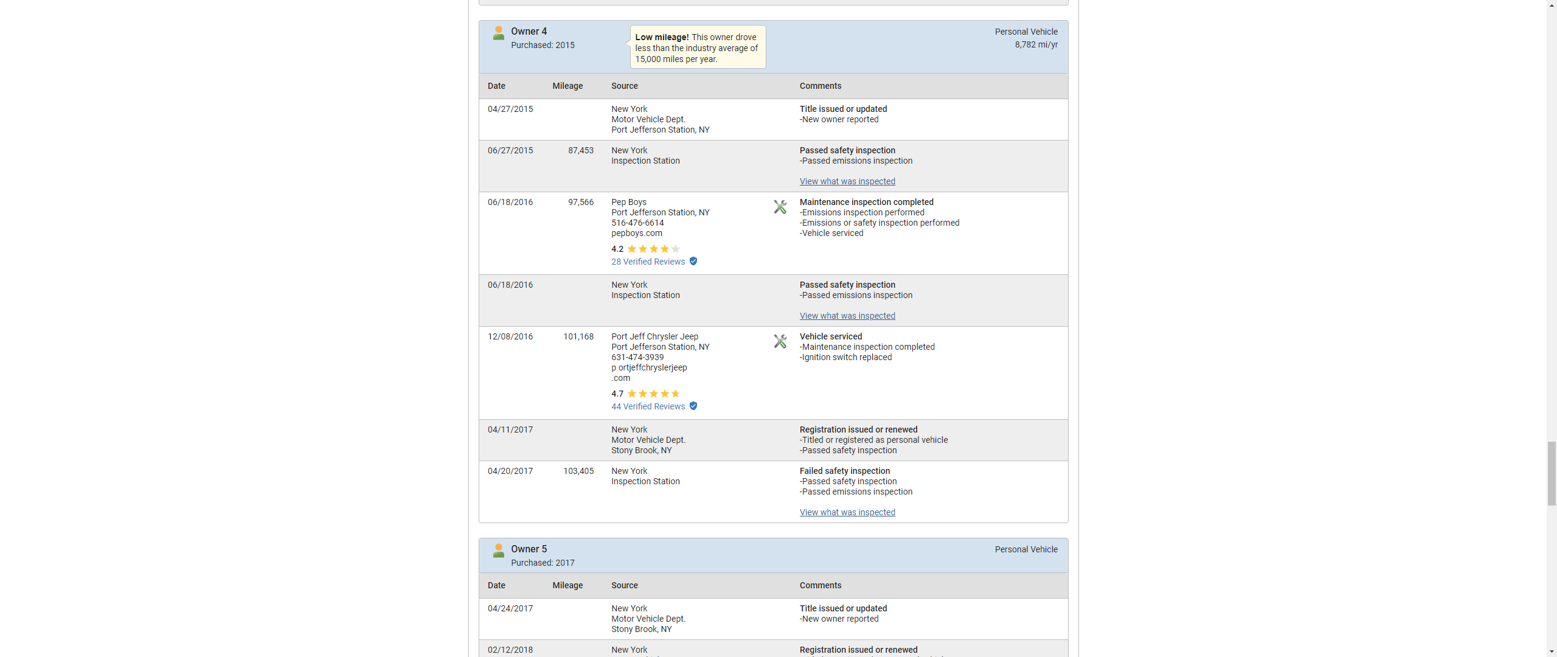
Task: Click the scrollbar down arrow
Action: [x=1551, y=652]
